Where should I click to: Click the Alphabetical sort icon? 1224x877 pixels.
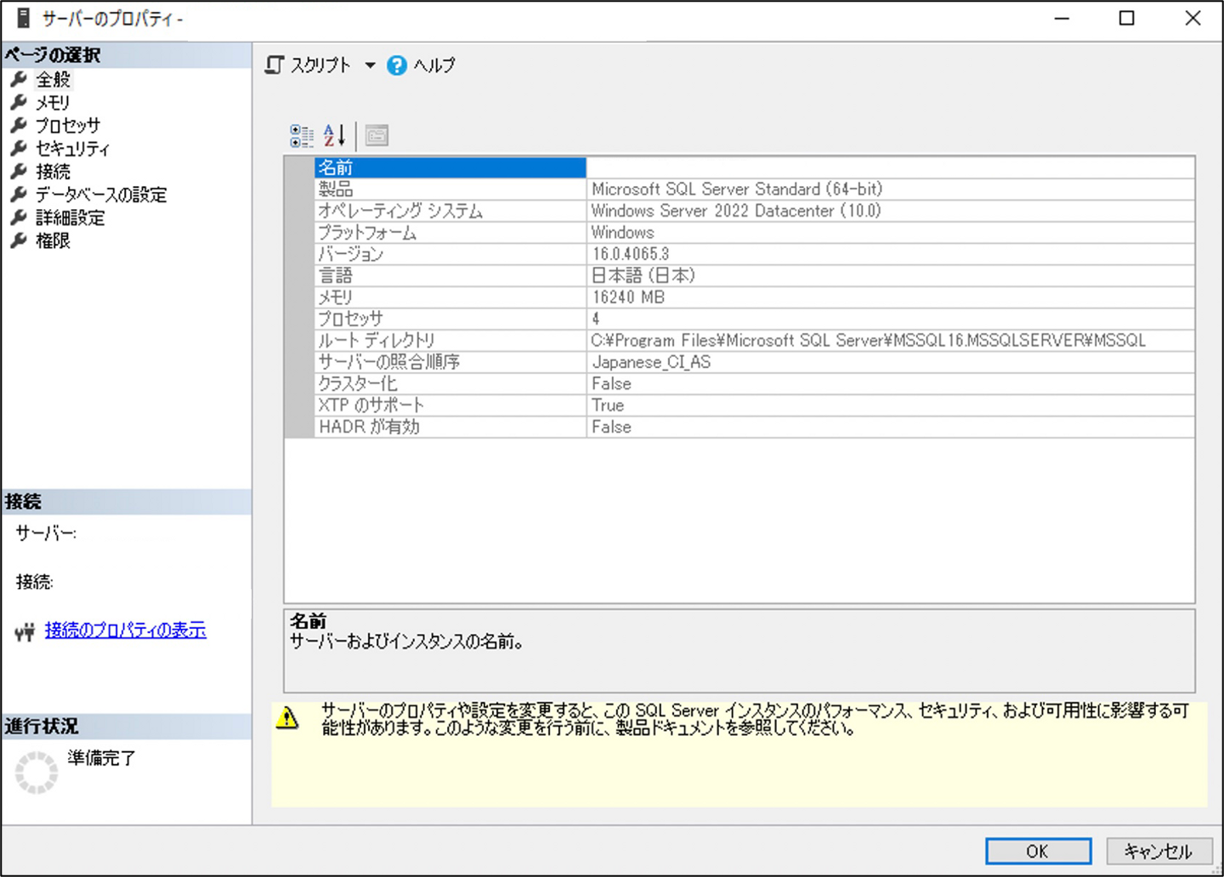(334, 136)
